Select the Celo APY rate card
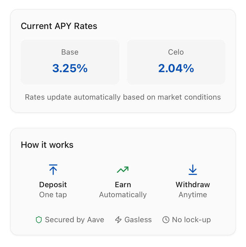The height and width of the screenshot is (247, 246). click(x=176, y=62)
